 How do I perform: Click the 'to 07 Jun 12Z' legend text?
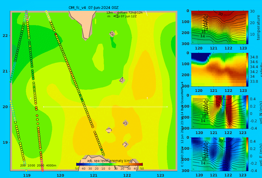(x=127, y=16)
